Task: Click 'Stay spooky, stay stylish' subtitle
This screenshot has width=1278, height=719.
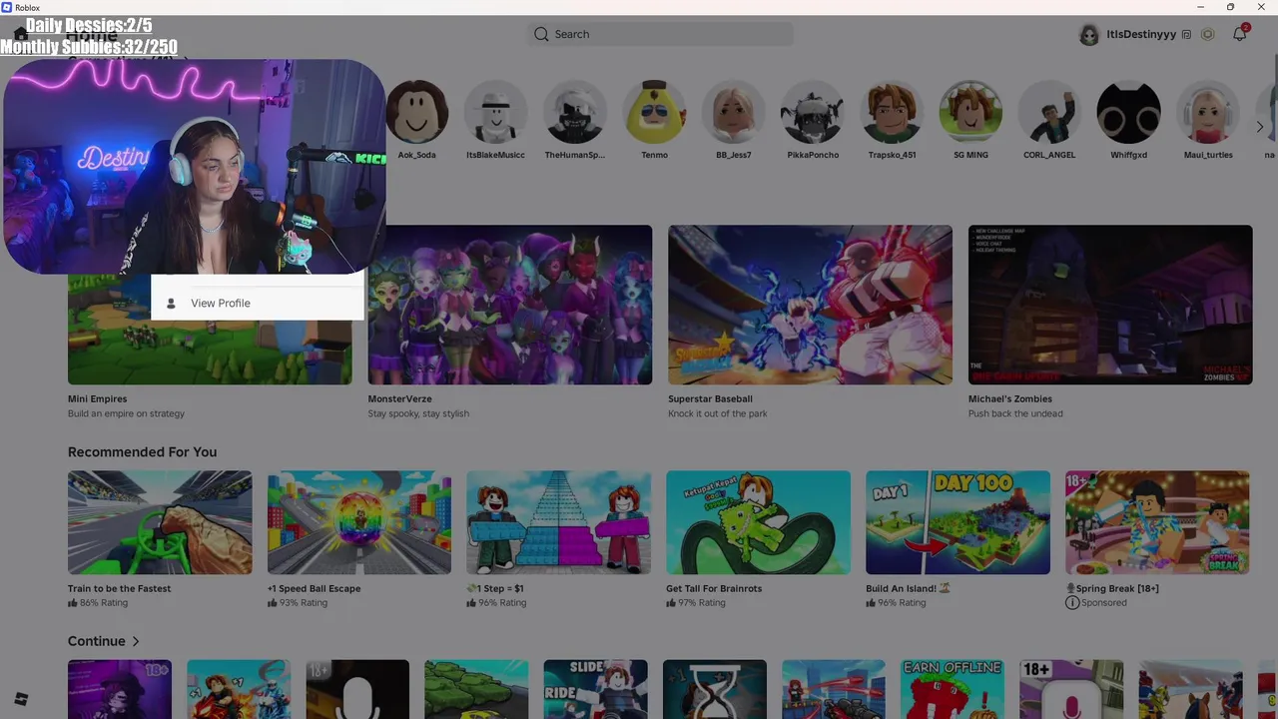Action: [418, 413]
